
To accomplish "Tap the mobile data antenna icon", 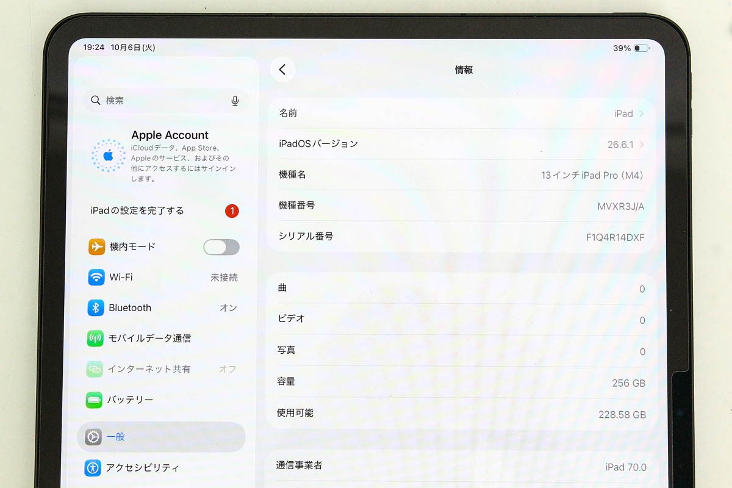I will coord(95,338).
